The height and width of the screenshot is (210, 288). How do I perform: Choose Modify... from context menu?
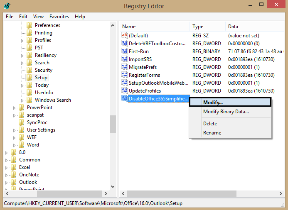230,102
